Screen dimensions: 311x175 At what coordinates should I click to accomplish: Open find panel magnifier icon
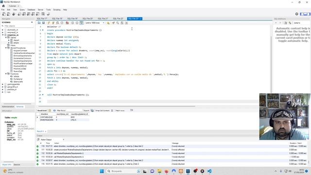(118, 23)
